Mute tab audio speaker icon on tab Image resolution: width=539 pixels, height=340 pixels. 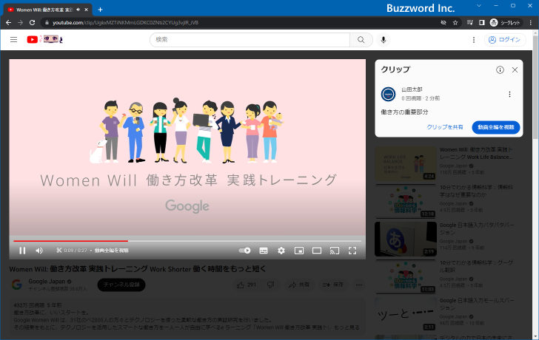click(x=78, y=10)
